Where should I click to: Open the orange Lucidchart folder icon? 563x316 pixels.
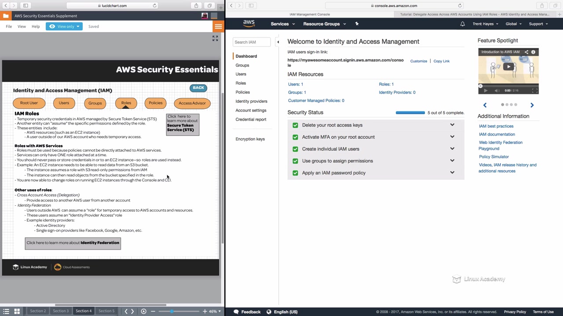(5, 16)
